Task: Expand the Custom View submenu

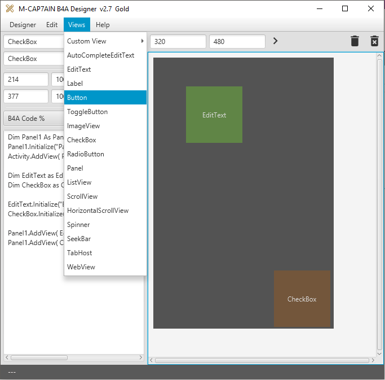Action: point(105,41)
